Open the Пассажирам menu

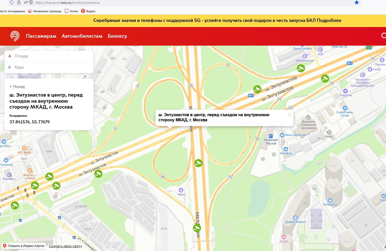(41, 36)
